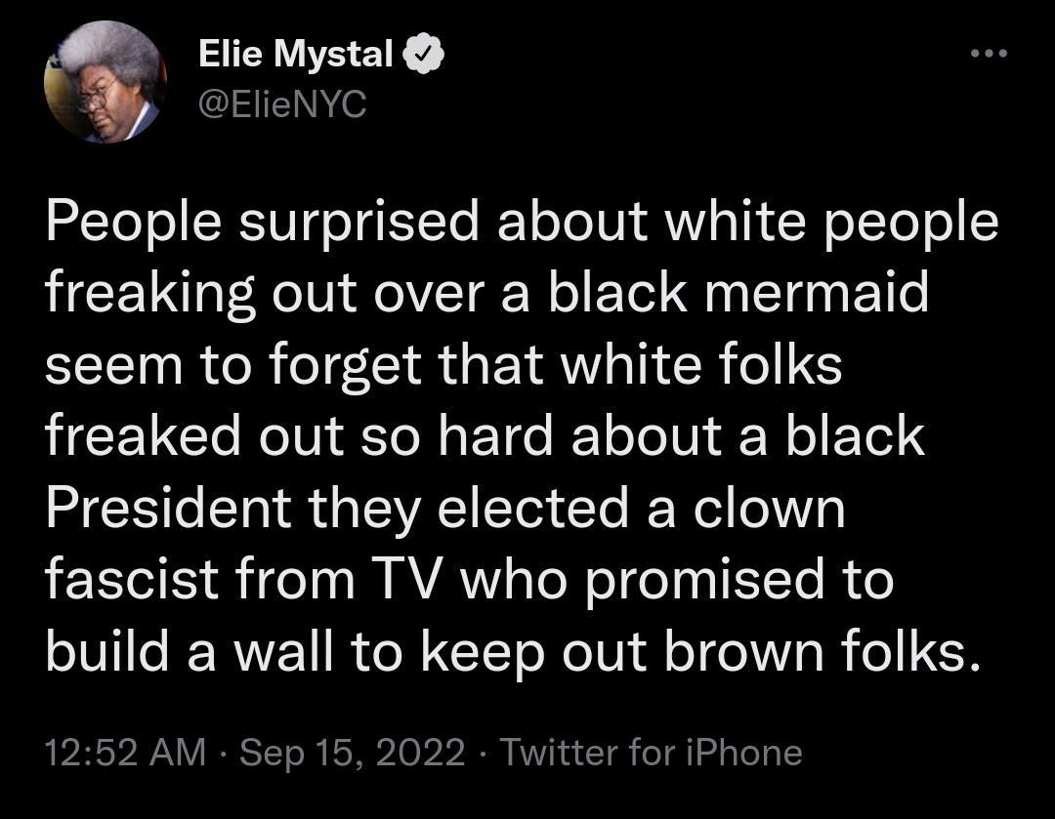Click the verified badge next to Elie Mystal
The width and height of the screenshot is (1055, 819).
pyautogui.click(x=424, y=55)
